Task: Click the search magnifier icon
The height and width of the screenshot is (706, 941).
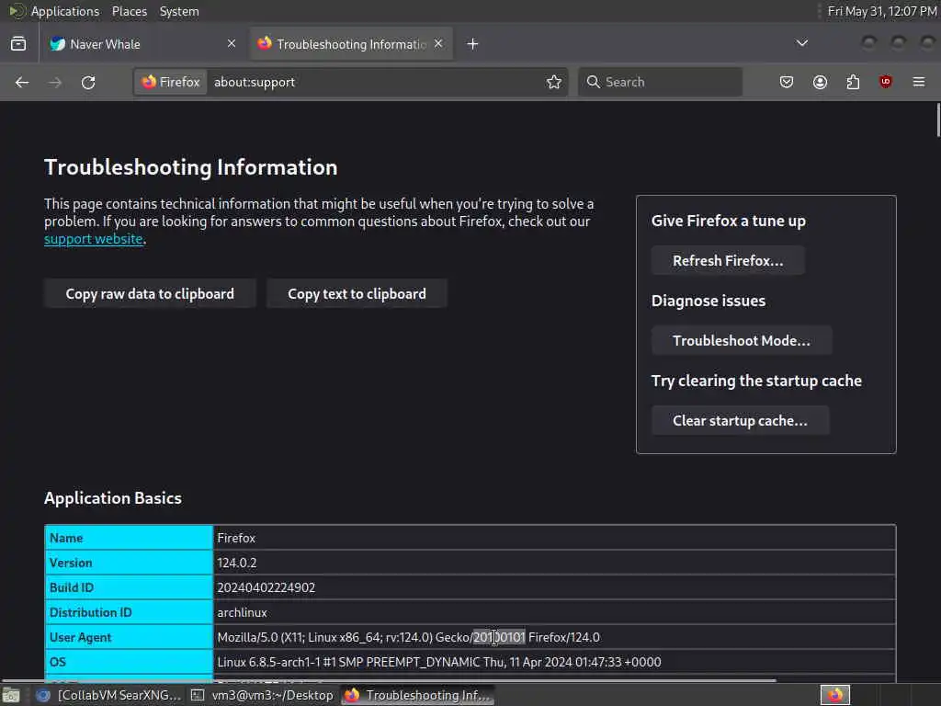Action: (x=593, y=82)
